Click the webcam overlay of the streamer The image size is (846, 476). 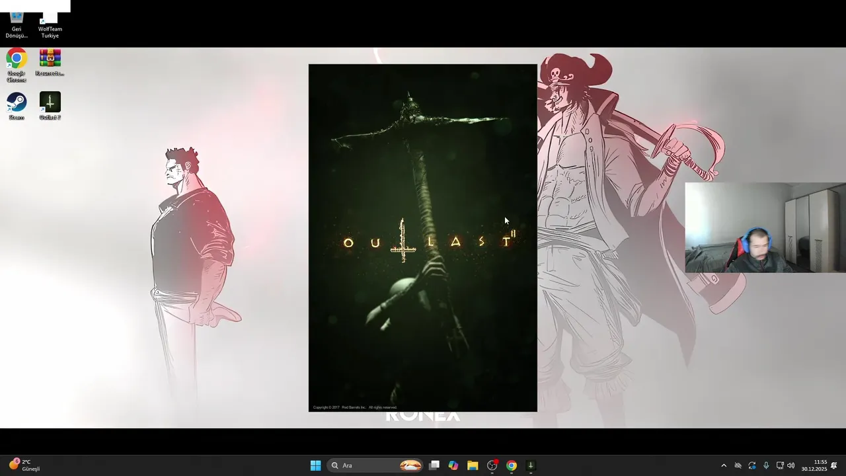(x=765, y=228)
